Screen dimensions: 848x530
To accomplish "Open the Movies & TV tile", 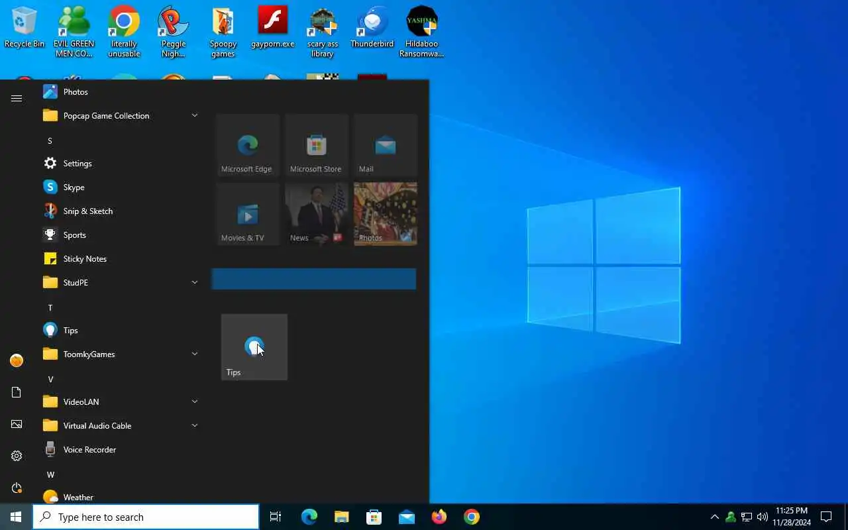I will coord(248,214).
